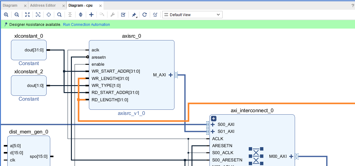355x166 pixels.
Task: Switch to the first Diagram tab
Action: pyautogui.click(x=10, y=5)
